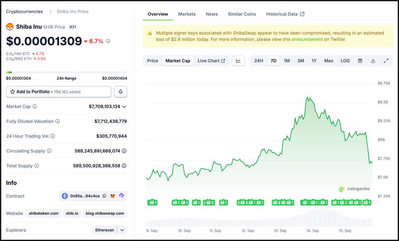Click the $7,712,439,779 valuation value
This screenshot has height=241, width=399.
coord(110,121)
